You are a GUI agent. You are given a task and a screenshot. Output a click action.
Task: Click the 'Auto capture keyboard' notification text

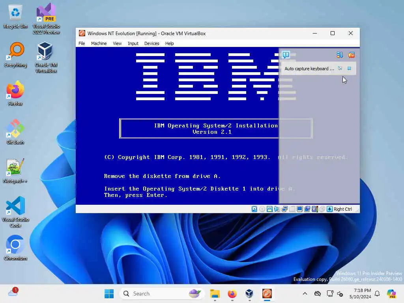pyautogui.click(x=309, y=69)
